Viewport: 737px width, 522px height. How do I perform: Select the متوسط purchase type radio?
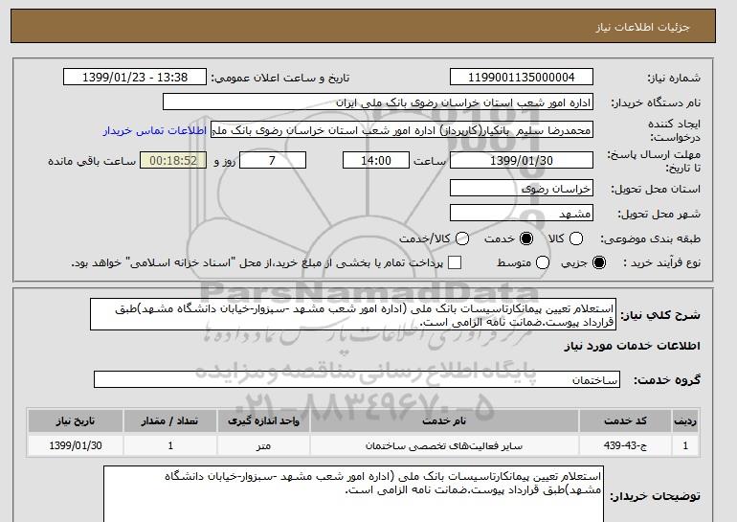pyautogui.click(x=543, y=262)
